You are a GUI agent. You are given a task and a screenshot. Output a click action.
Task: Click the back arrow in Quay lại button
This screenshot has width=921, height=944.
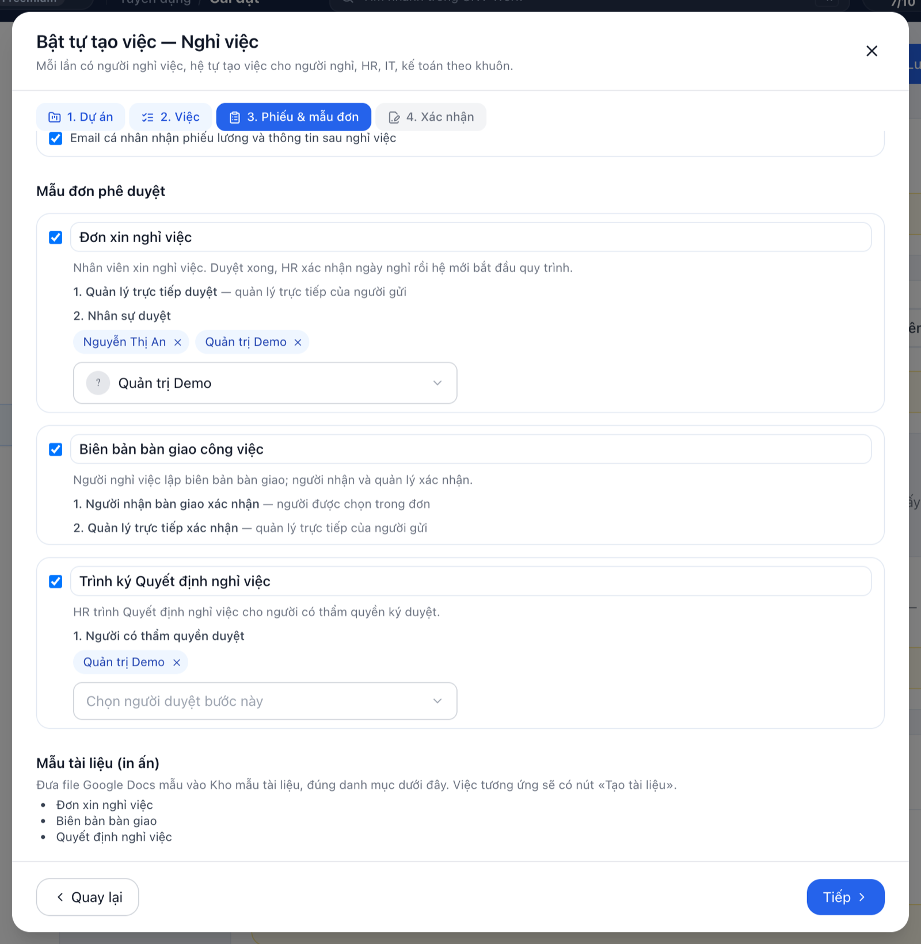click(60, 897)
